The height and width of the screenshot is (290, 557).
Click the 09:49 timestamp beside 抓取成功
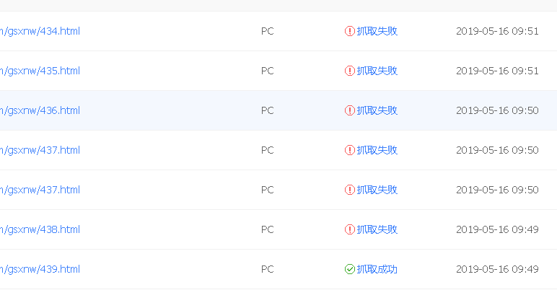coord(497,269)
